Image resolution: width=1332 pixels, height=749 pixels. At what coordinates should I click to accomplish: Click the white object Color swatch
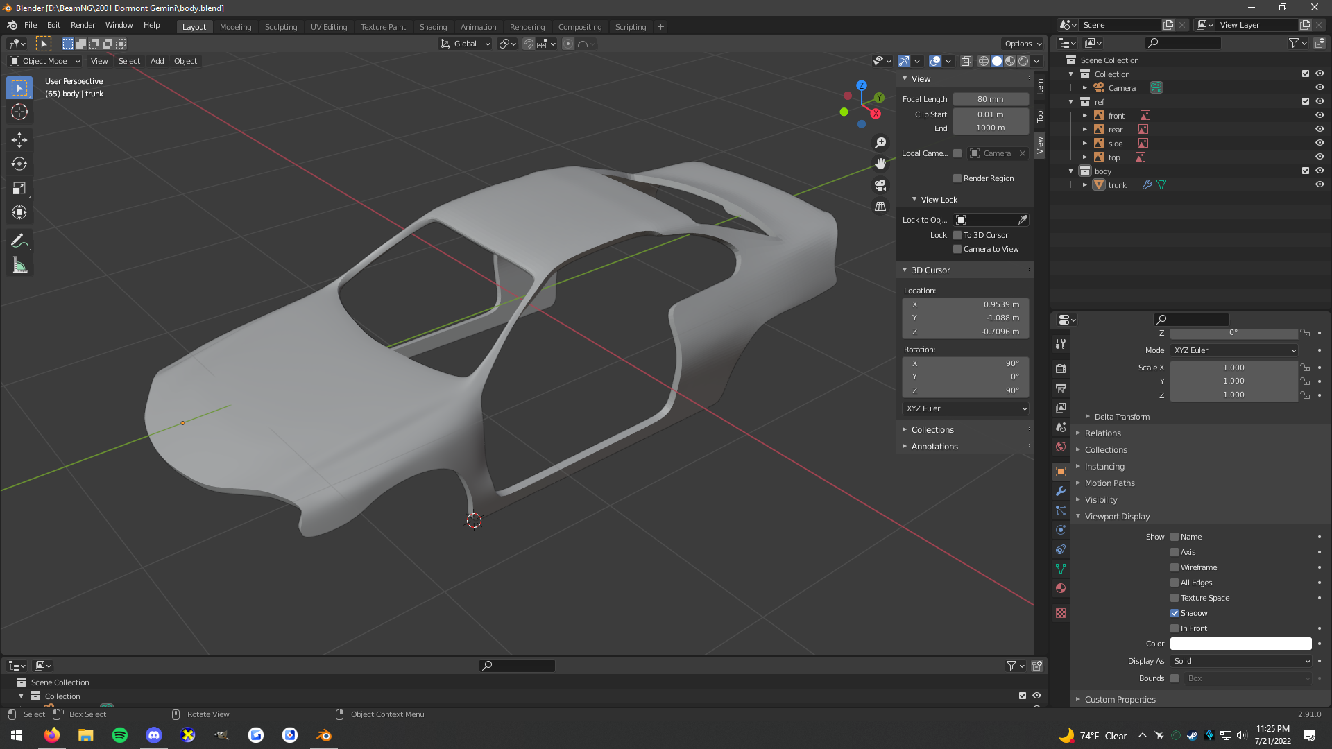point(1240,644)
